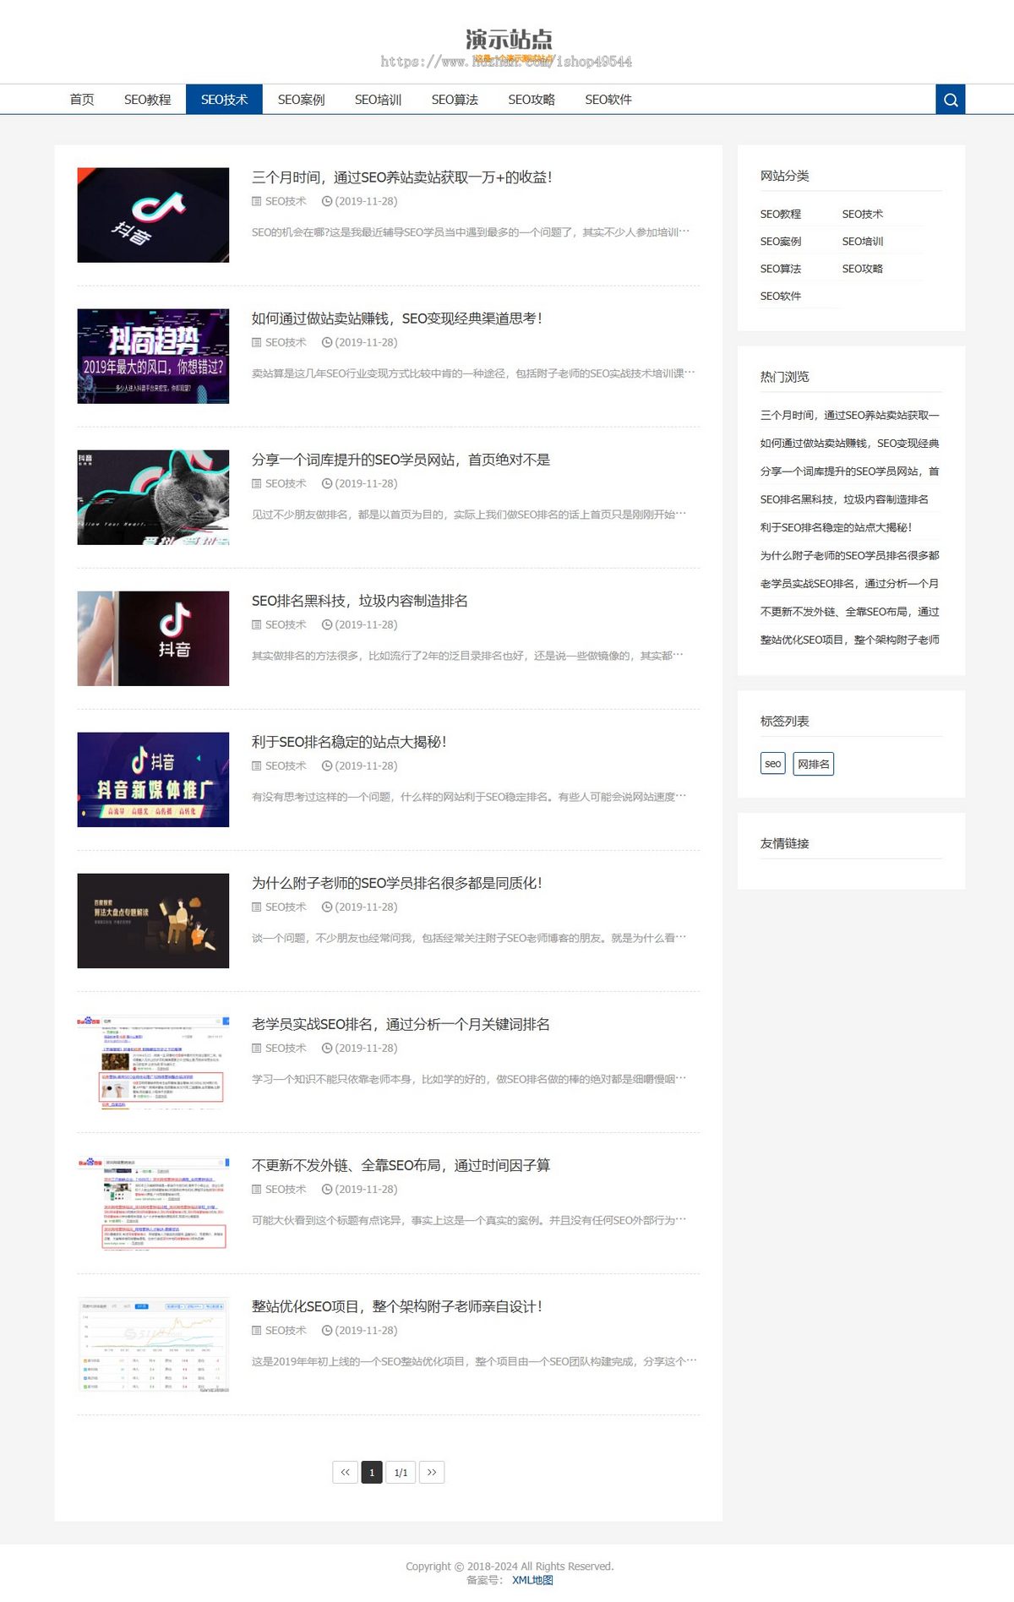Open article 三个月时间，通过SEO养站卖站获取一万+的收益
Viewport: 1014px width, 1602px height.
pos(401,177)
